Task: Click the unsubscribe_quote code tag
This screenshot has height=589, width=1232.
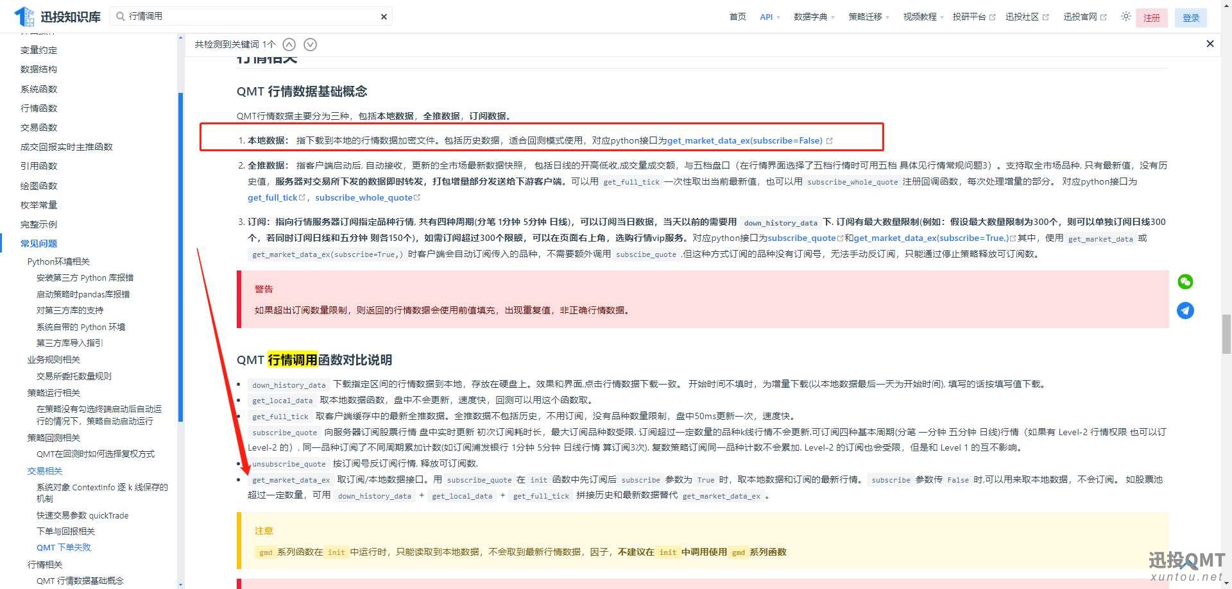Action: 289,463
